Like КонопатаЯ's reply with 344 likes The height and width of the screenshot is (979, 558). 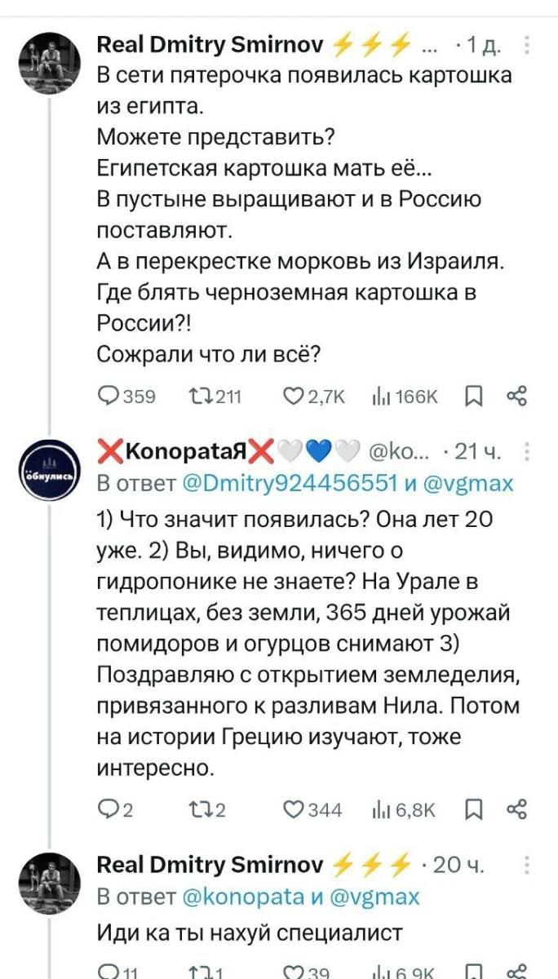click(293, 809)
